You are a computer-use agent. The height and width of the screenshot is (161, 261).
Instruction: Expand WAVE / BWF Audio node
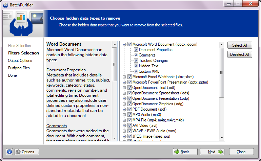[124, 131]
